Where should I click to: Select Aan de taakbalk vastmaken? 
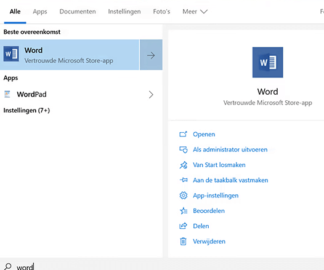coord(230,180)
